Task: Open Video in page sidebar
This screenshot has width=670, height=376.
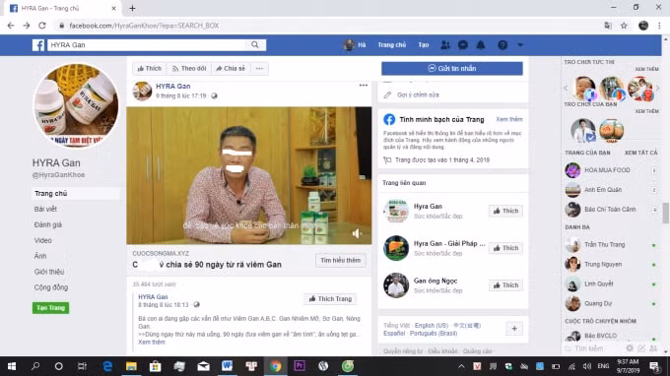Action: click(42, 240)
